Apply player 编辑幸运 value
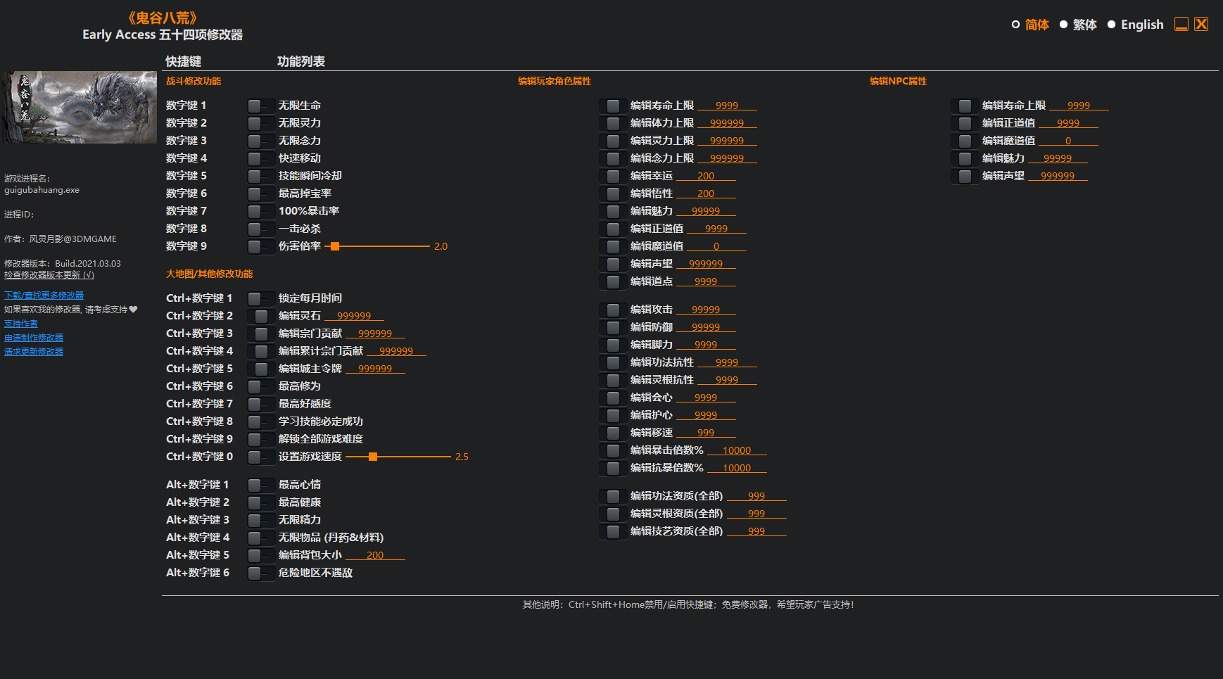 click(x=613, y=176)
